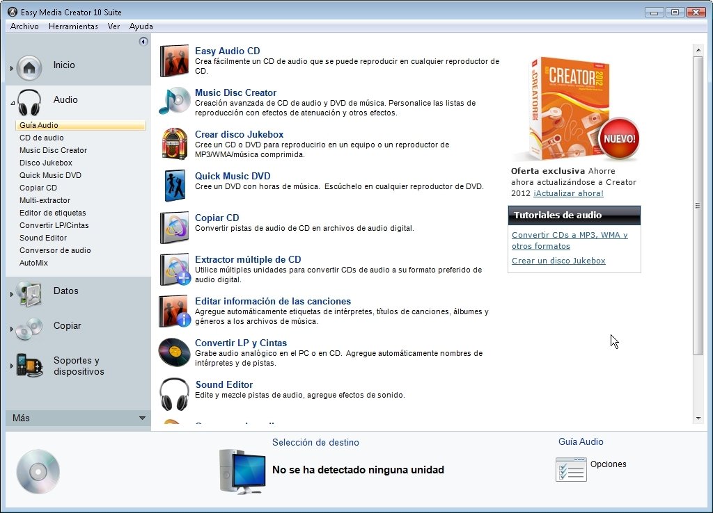Image resolution: width=713 pixels, height=513 pixels.
Task: Click the disc icon in bottom panel
Action: [x=38, y=472]
